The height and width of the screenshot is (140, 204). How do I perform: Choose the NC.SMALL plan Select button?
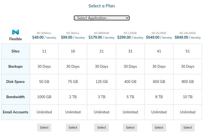[x=73, y=127]
